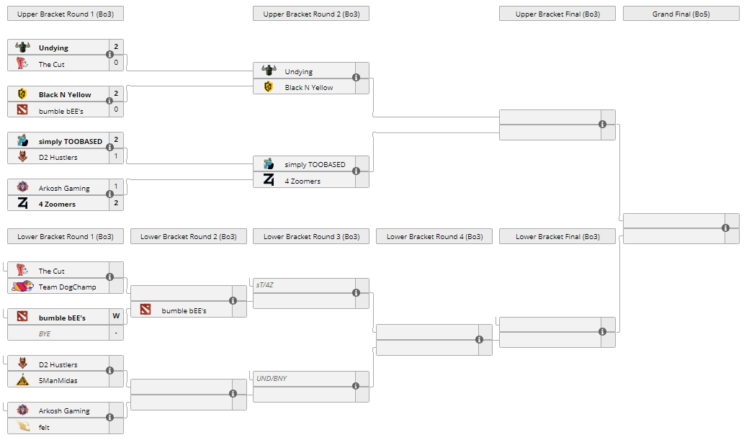Image resolution: width=744 pixels, height=440 pixels.
Task: Click the 4 Zoomers name in Round 2
Action: pos(302,181)
